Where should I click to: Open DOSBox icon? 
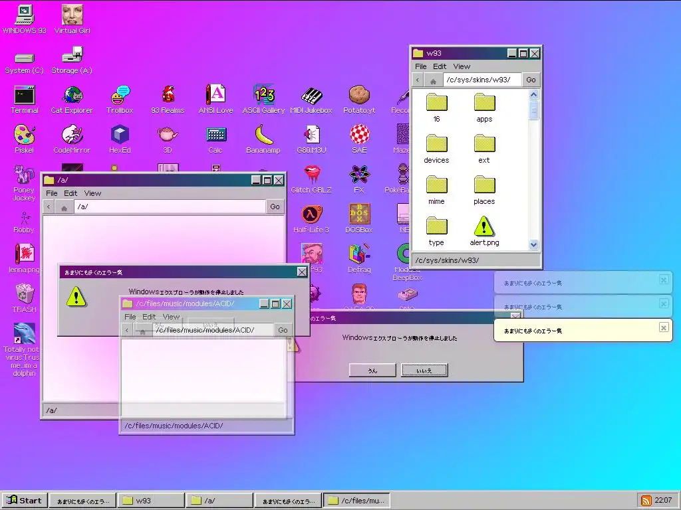pos(359,219)
